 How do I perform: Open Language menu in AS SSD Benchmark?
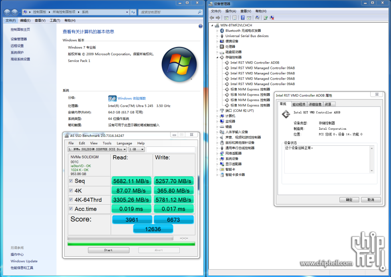(124, 143)
